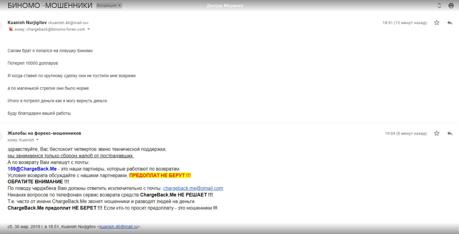Click the highlighted text ПРЕДОПЛАТ НЕ БЕРУТ !!!
The height and width of the screenshot is (234, 459).
point(160,175)
